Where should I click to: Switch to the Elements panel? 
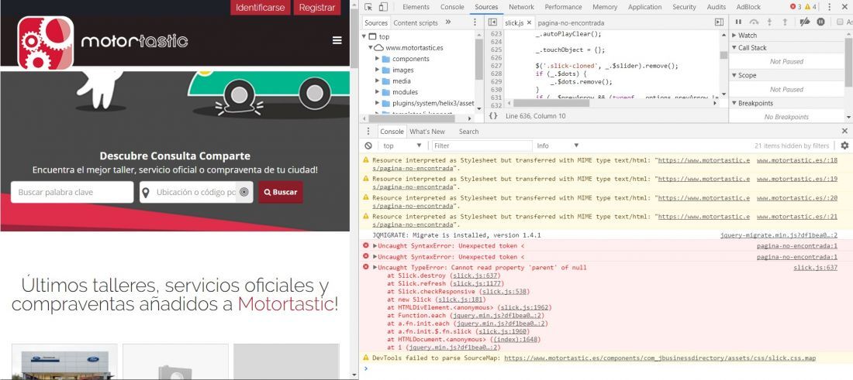[x=416, y=7]
